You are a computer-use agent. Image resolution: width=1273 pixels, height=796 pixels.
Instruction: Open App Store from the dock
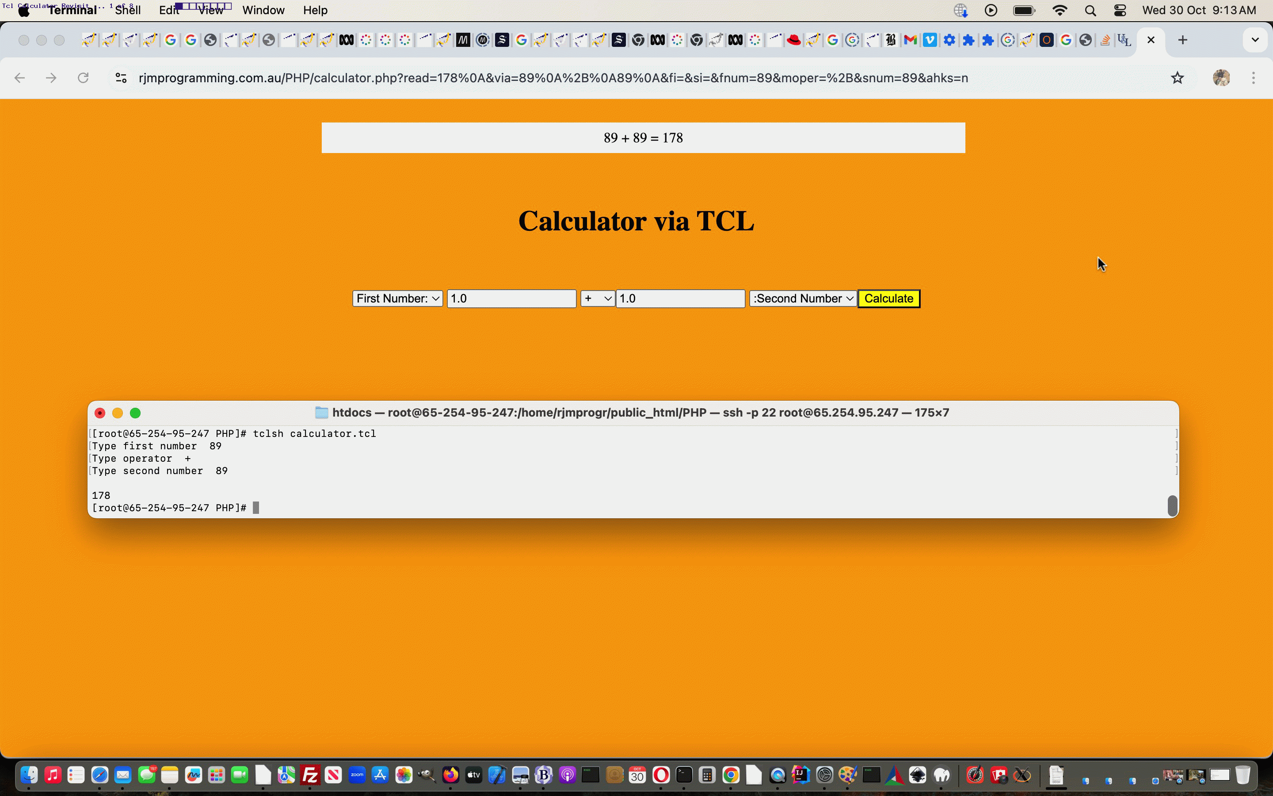(x=380, y=775)
